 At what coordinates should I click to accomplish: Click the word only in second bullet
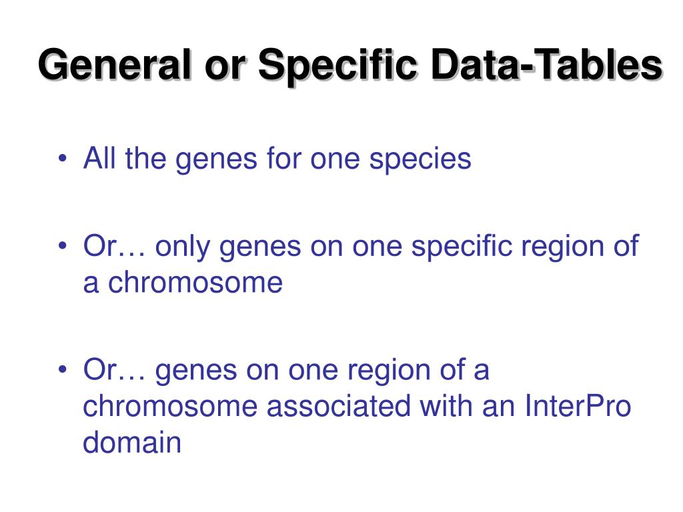click(183, 248)
